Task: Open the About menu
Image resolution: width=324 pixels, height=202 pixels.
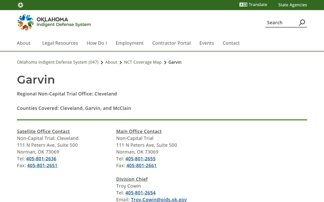Action: pyautogui.click(x=24, y=43)
